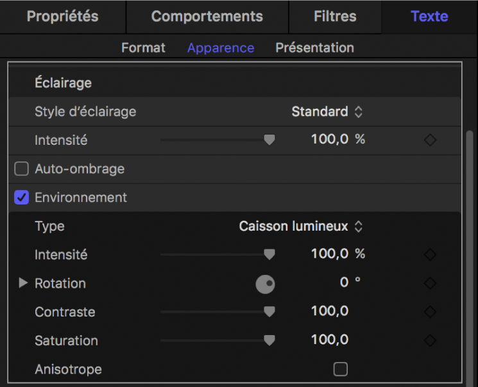Click keyframe diamond for Rotation
This screenshot has width=478, height=387.
(x=430, y=283)
